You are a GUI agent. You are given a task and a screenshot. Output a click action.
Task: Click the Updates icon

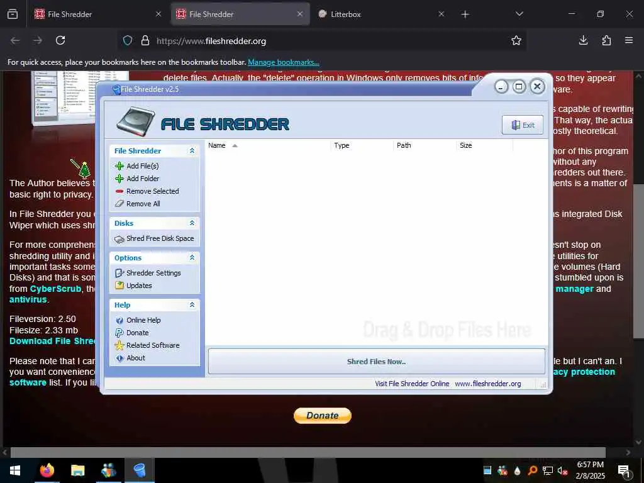119,286
